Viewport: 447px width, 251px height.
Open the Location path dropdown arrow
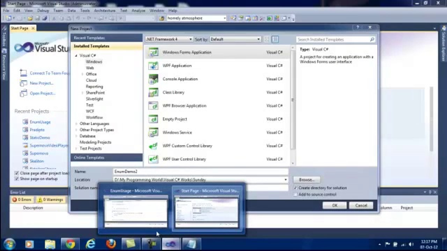pyautogui.click(x=286, y=180)
